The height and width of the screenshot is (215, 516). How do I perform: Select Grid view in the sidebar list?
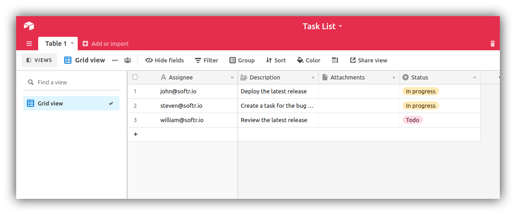point(71,103)
